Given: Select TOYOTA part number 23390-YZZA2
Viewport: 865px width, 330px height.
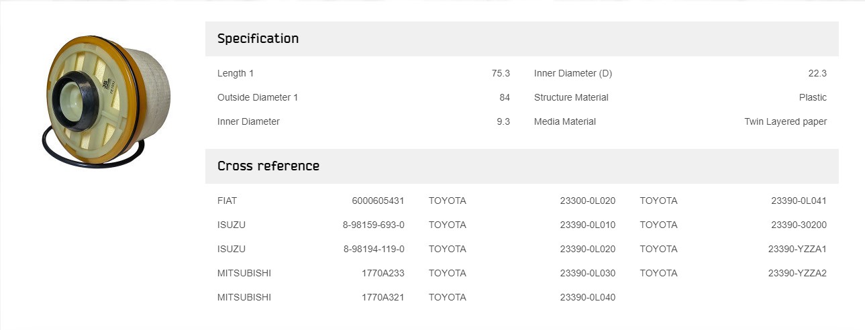Looking at the screenshot, I should click(x=797, y=273).
